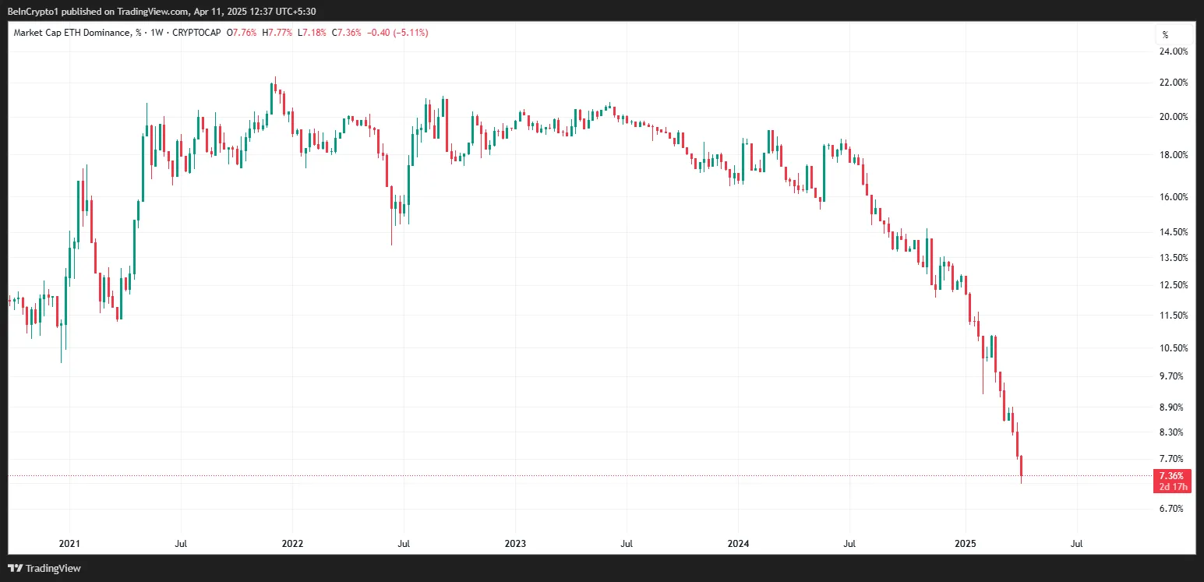Image resolution: width=1204 pixels, height=582 pixels.
Task: Click the 22.00% price axis label
Action: (1174, 83)
